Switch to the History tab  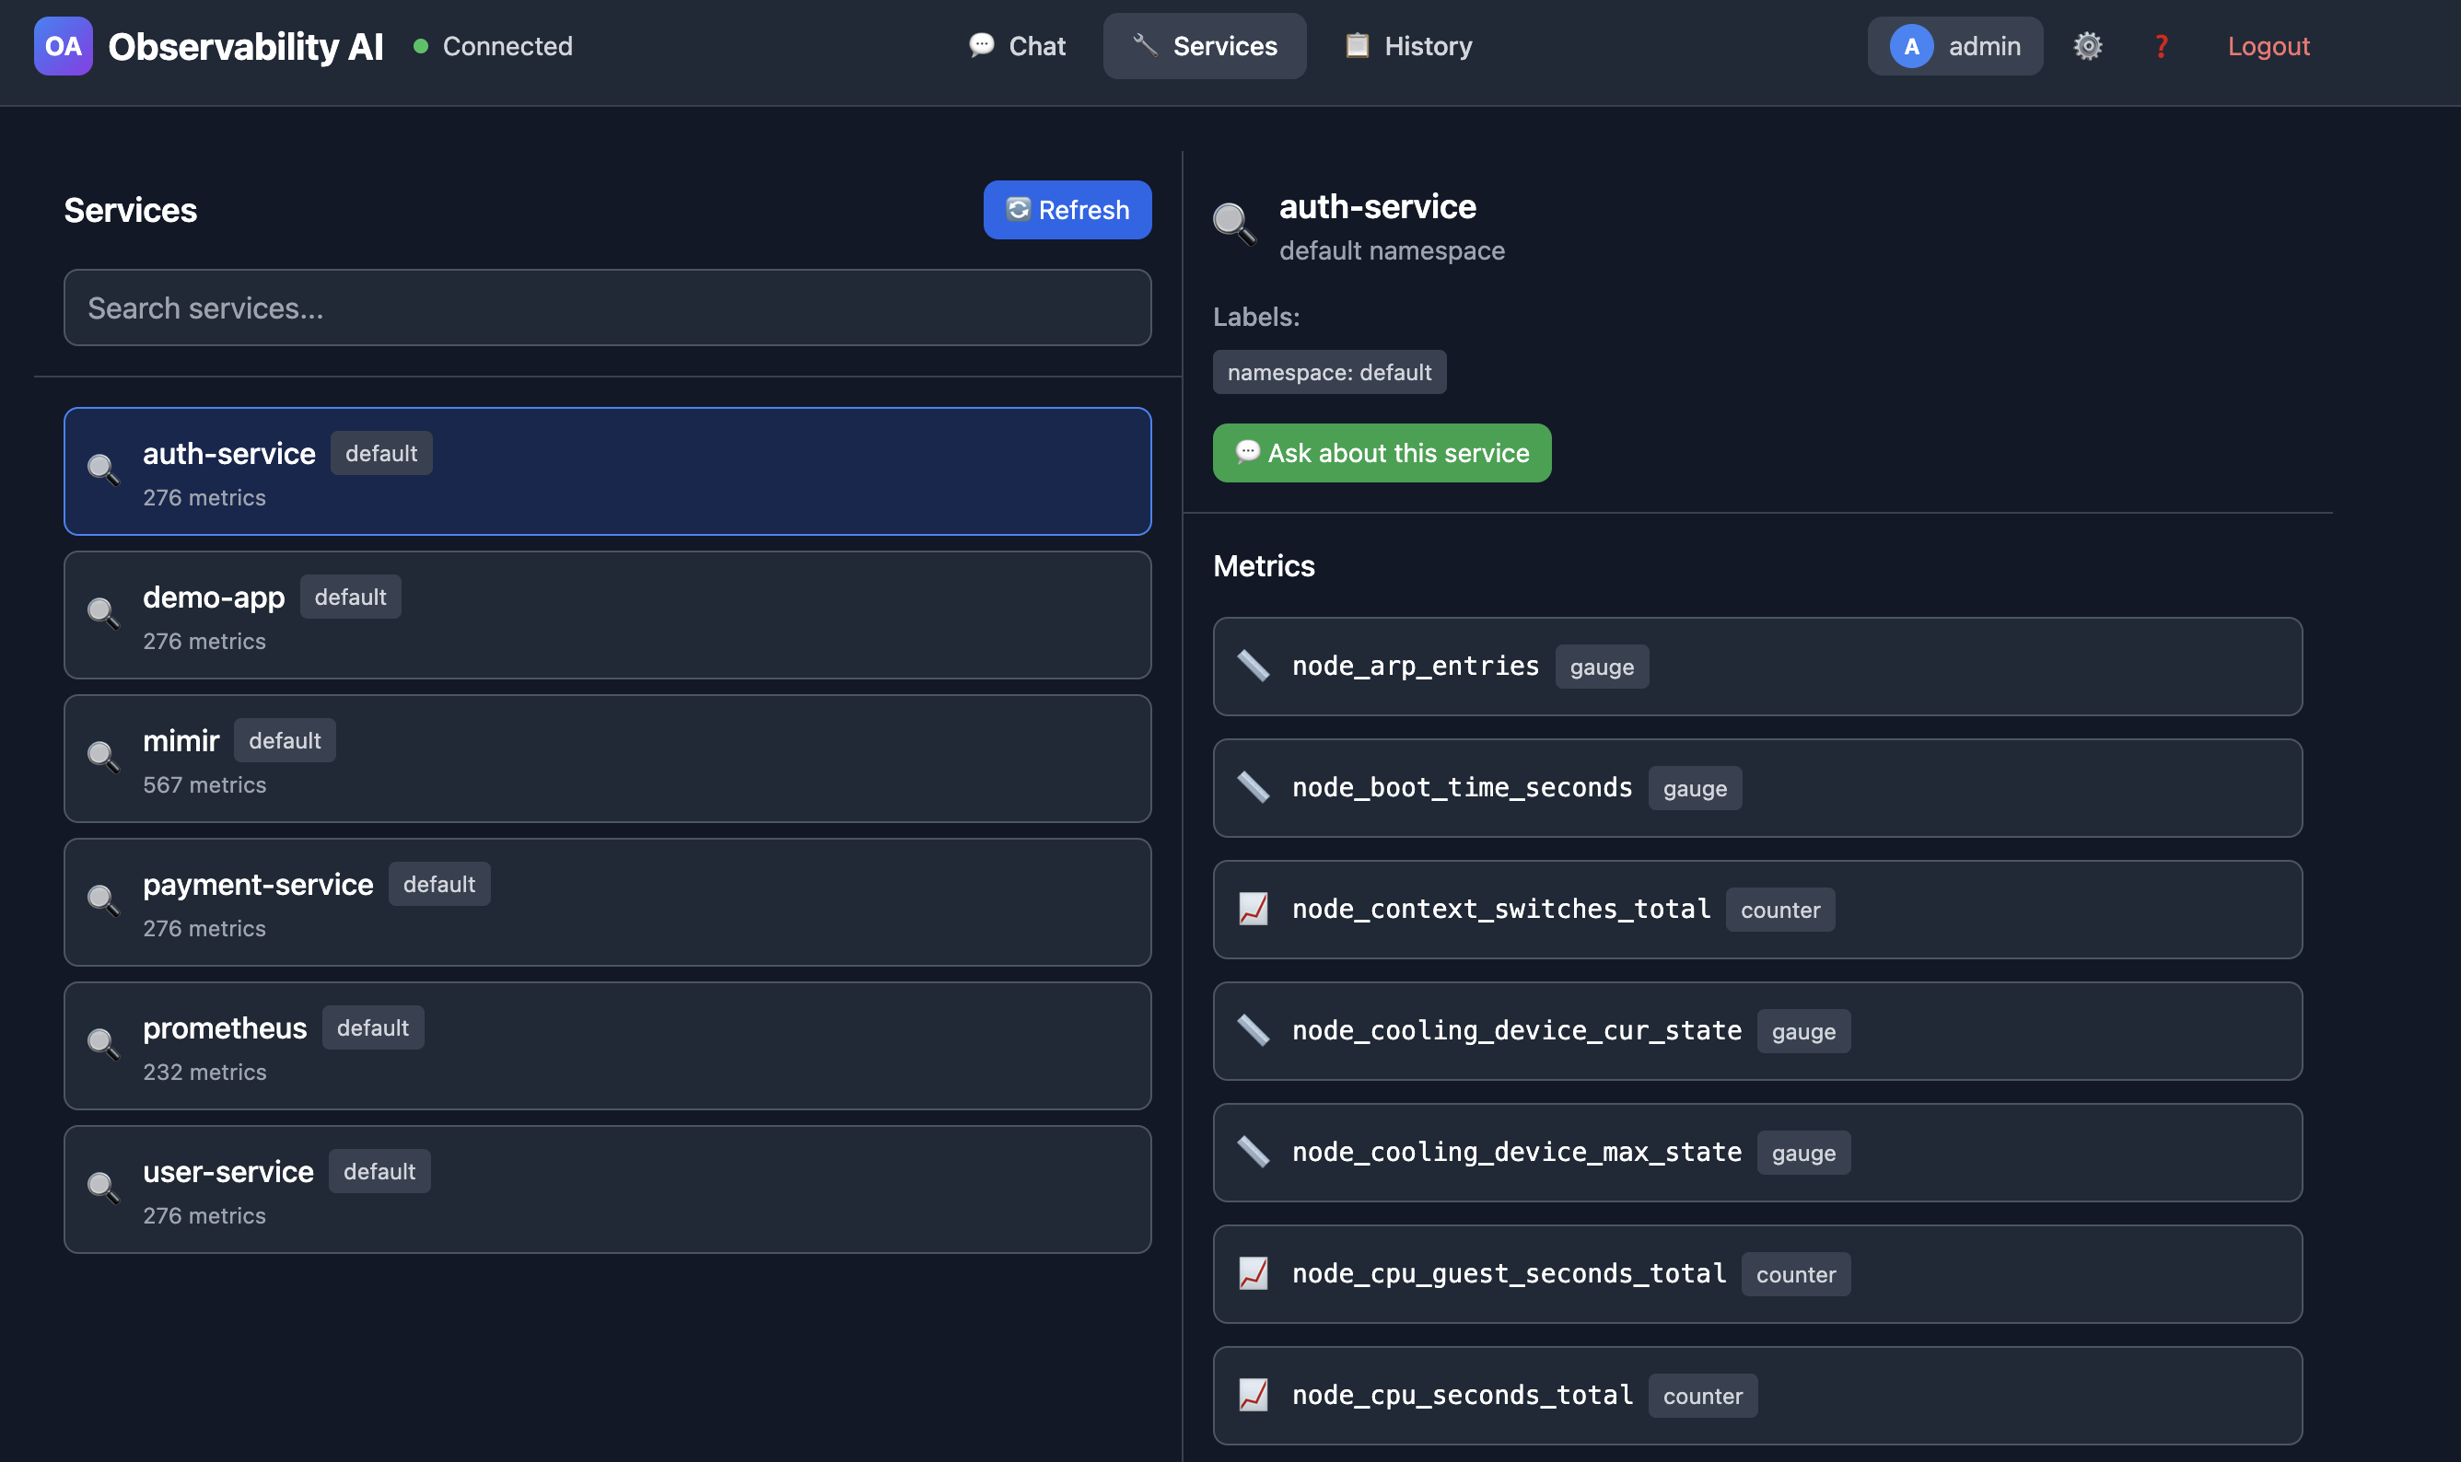pos(1408,46)
